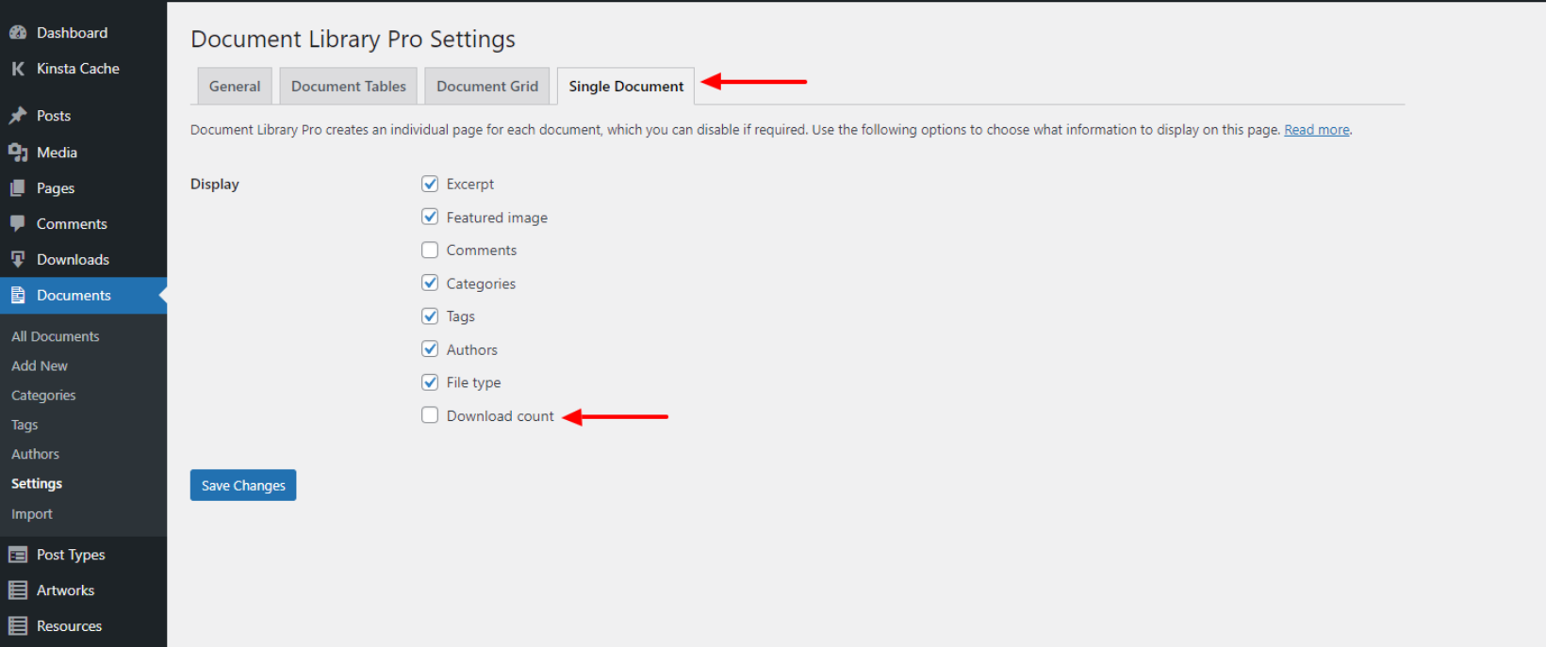Select the Downloads sidebar icon
This screenshot has width=1546, height=647.
click(17, 259)
